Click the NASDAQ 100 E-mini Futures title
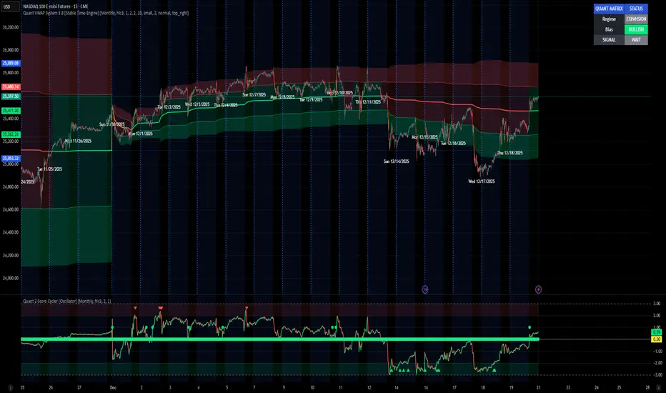This screenshot has height=393, width=666. pos(56,6)
